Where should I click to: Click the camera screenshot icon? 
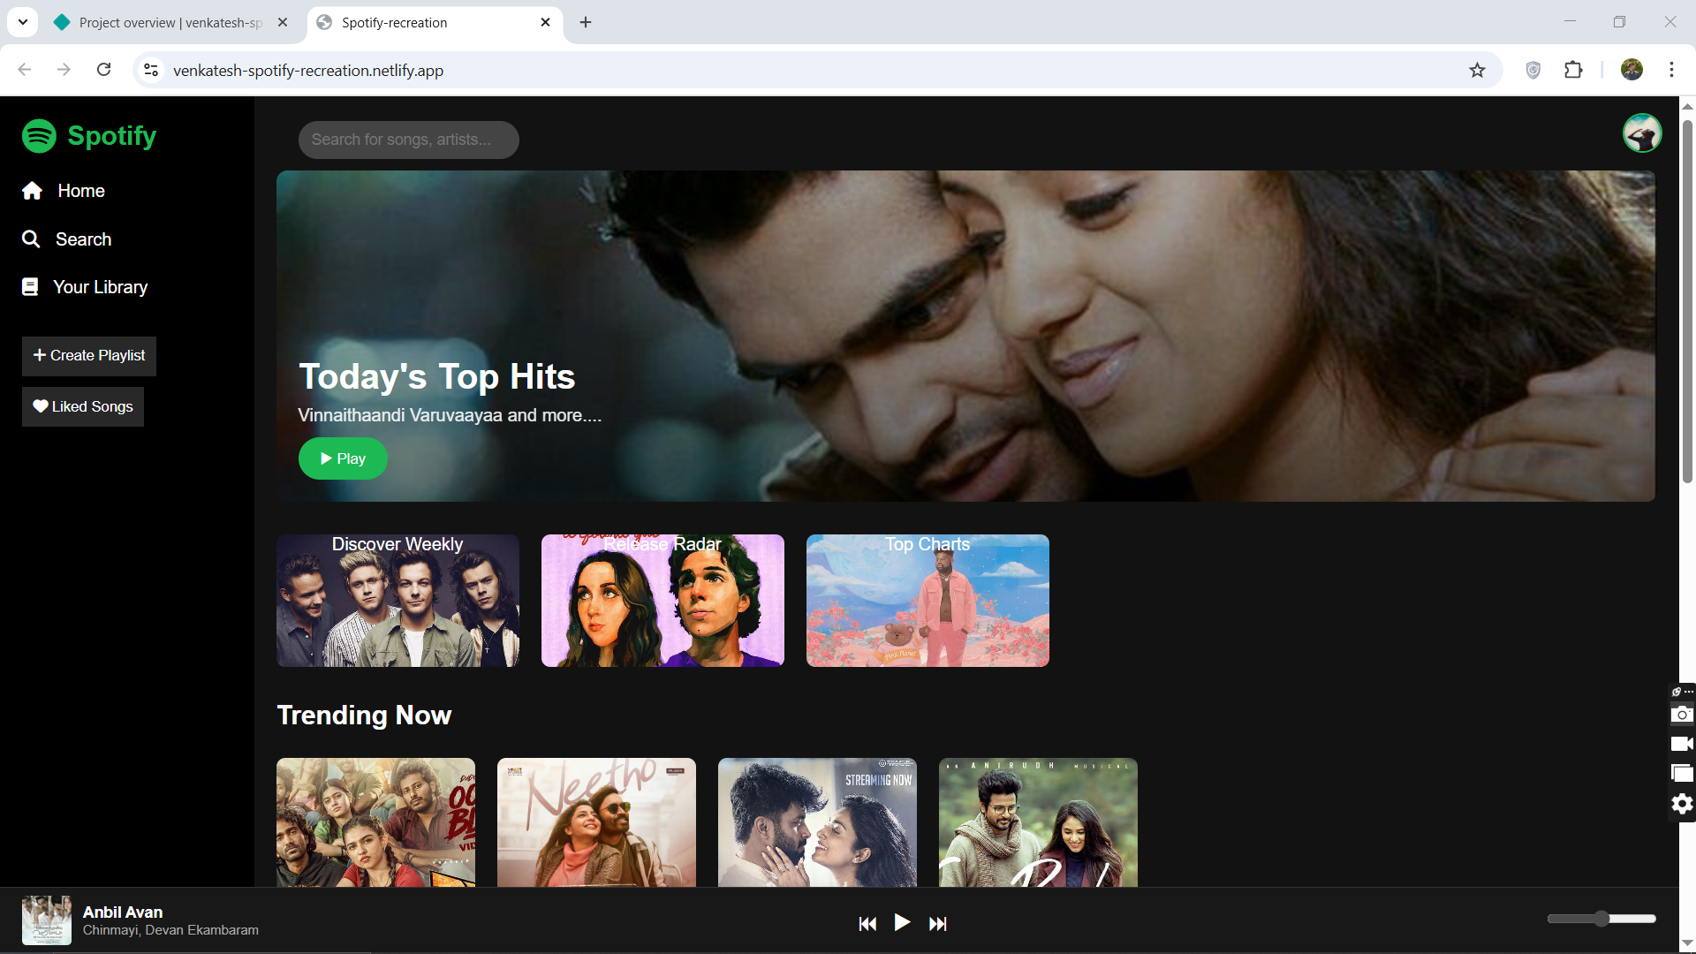coord(1682,714)
